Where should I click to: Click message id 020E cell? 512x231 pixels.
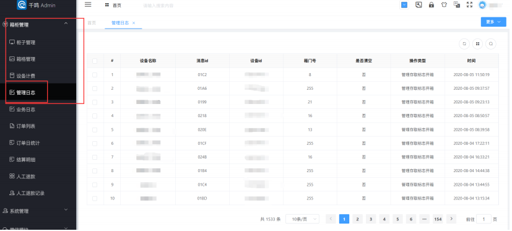coord(202,129)
